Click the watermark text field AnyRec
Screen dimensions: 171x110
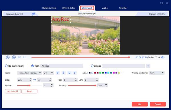[x=62, y=66]
